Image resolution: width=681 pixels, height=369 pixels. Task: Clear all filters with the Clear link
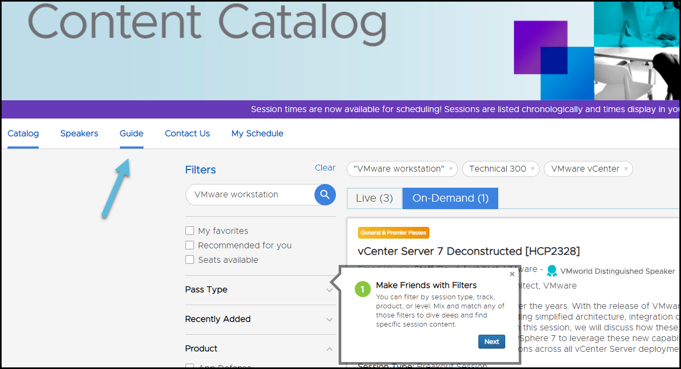tap(325, 168)
